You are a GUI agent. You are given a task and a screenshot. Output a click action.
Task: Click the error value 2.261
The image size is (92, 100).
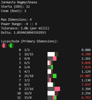tap(86, 59)
